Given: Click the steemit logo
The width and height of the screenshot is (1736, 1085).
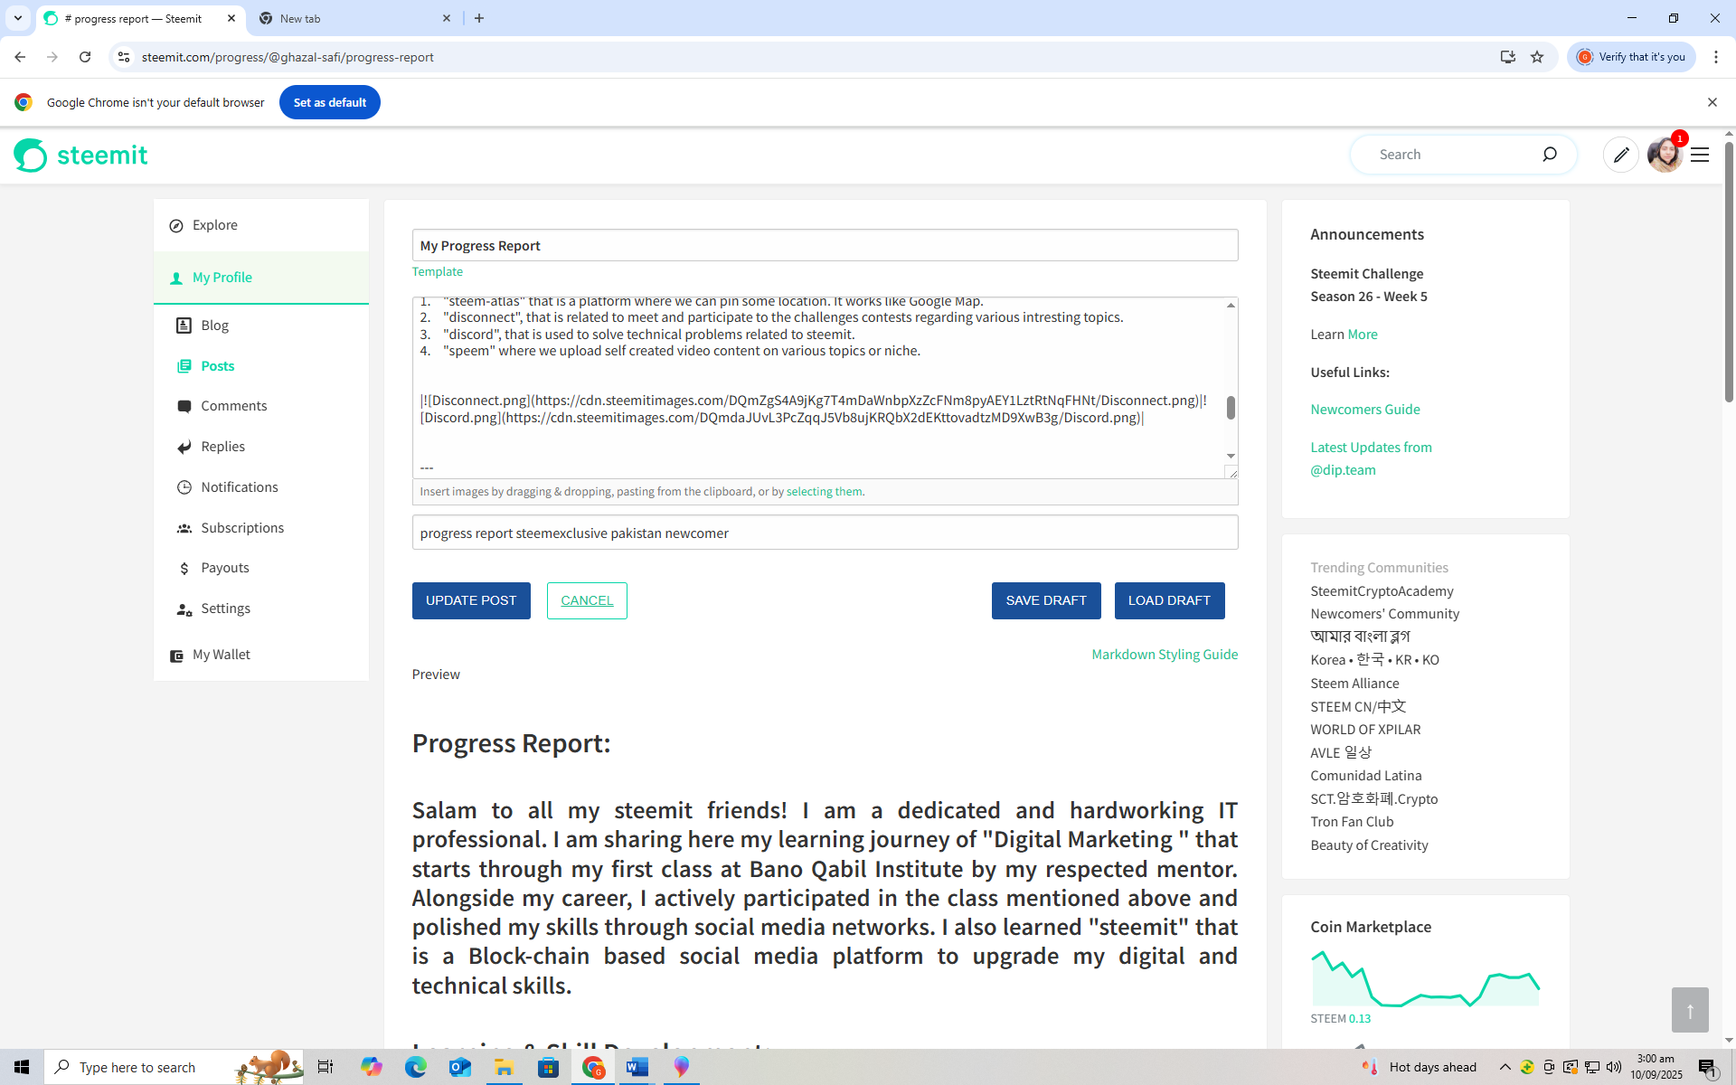Looking at the screenshot, I should pyautogui.click(x=81, y=156).
